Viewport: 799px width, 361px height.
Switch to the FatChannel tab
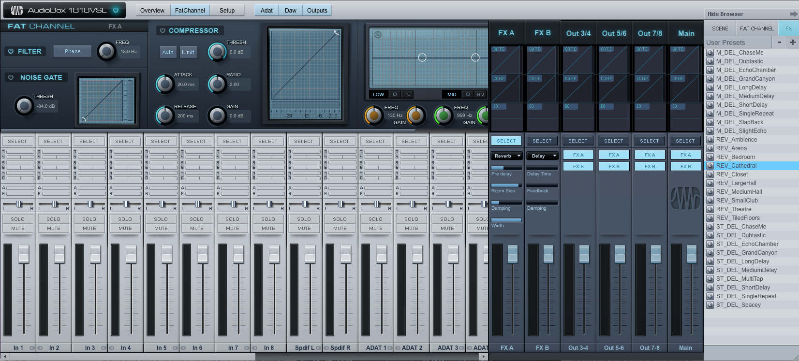tap(190, 10)
